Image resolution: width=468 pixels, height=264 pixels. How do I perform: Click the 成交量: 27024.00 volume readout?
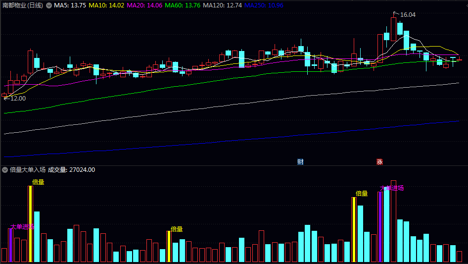[x=71, y=170]
